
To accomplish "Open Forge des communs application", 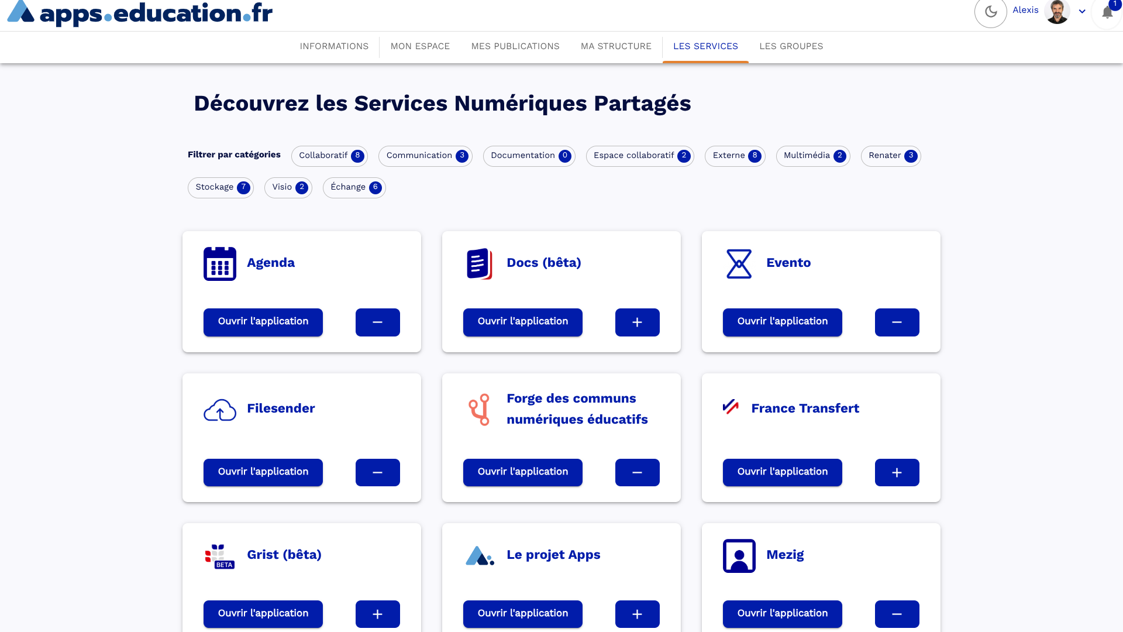I will tap(523, 473).
